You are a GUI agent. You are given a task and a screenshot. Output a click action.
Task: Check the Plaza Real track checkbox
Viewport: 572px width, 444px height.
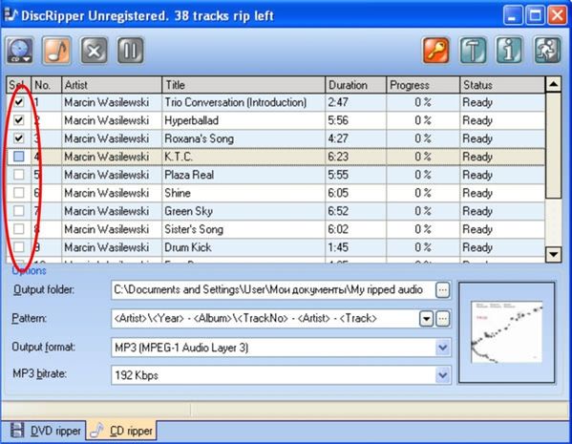pos(18,175)
